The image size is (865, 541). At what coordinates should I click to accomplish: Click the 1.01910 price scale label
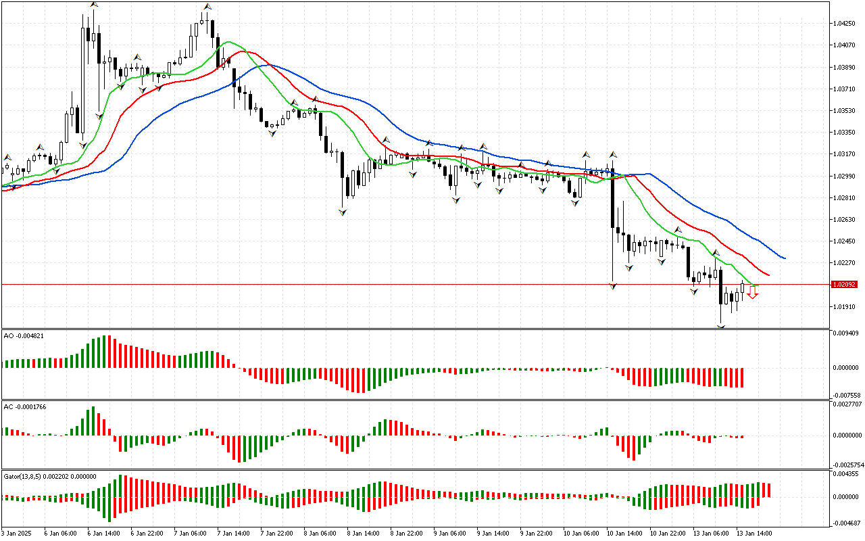[845, 306]
